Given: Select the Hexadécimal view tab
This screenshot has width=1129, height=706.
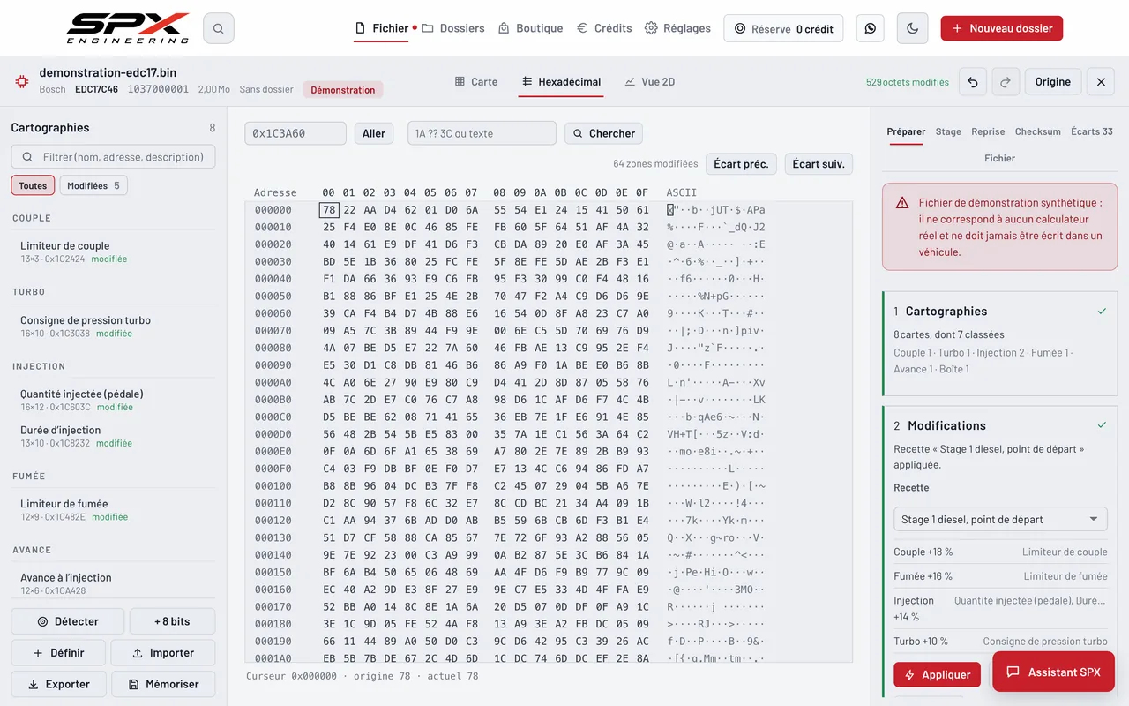Looking at the screenshot, I should 561,82.
